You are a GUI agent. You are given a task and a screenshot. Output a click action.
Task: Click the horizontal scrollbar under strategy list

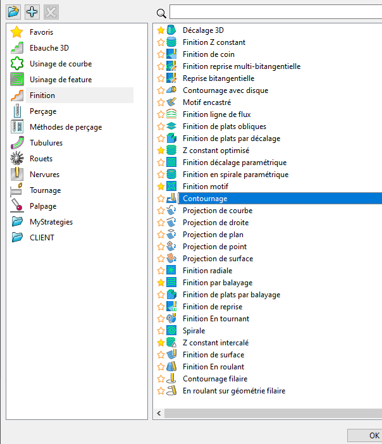[272, 413]
